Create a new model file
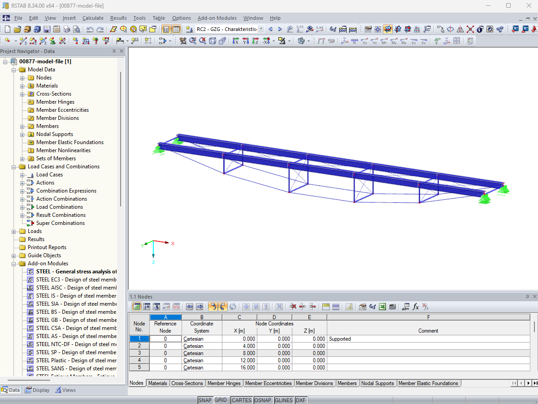The width and height of the screenshot is (538, 404). point(8,29)
